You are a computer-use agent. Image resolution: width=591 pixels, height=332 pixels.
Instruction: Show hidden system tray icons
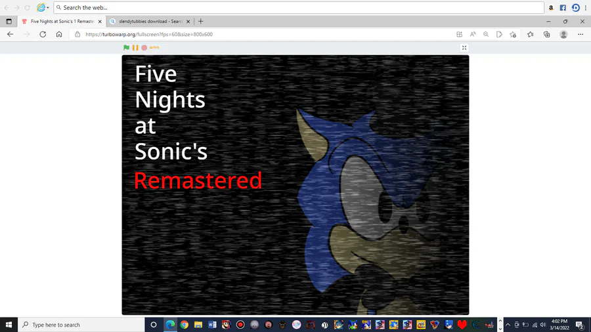tap(508, 325)
